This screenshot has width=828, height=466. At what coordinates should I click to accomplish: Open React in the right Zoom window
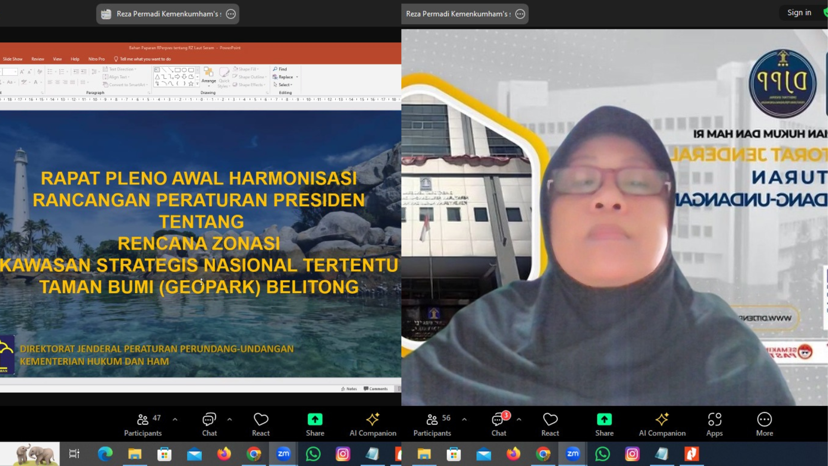click(550, 425)
